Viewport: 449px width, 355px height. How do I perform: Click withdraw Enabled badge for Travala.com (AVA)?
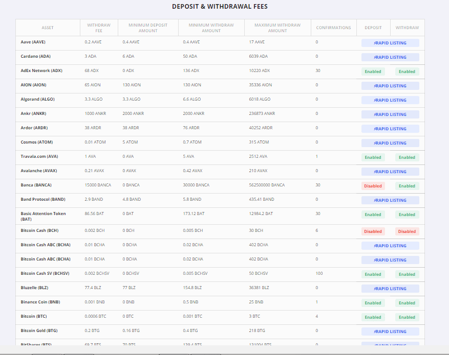(x=407, y=157)
